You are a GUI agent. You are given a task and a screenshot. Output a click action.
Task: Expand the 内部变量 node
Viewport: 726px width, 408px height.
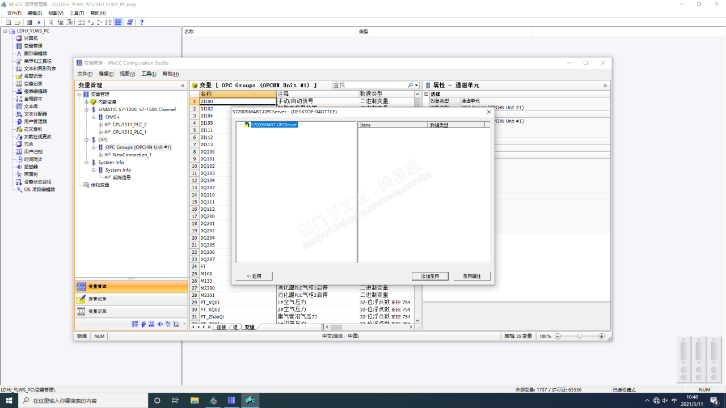86,102
